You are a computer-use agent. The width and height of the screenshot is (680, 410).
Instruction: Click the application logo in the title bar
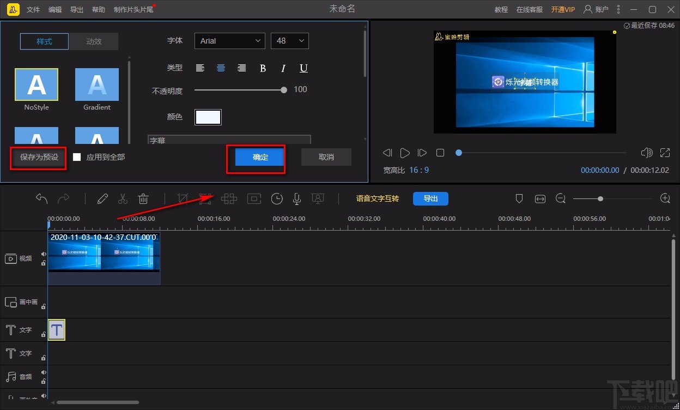click(x=14, y=9)
